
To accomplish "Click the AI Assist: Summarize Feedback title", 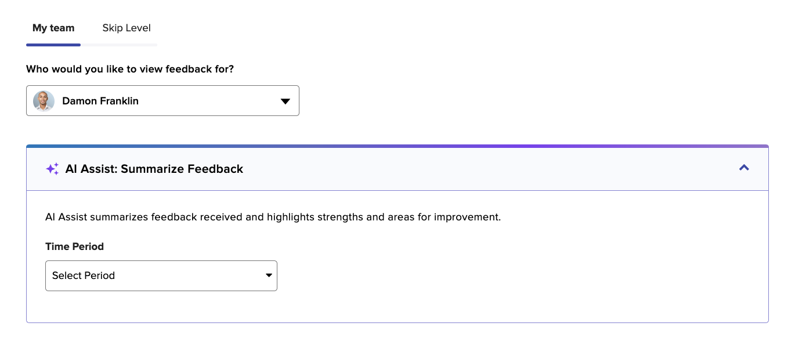I will (x=154, y=169).
